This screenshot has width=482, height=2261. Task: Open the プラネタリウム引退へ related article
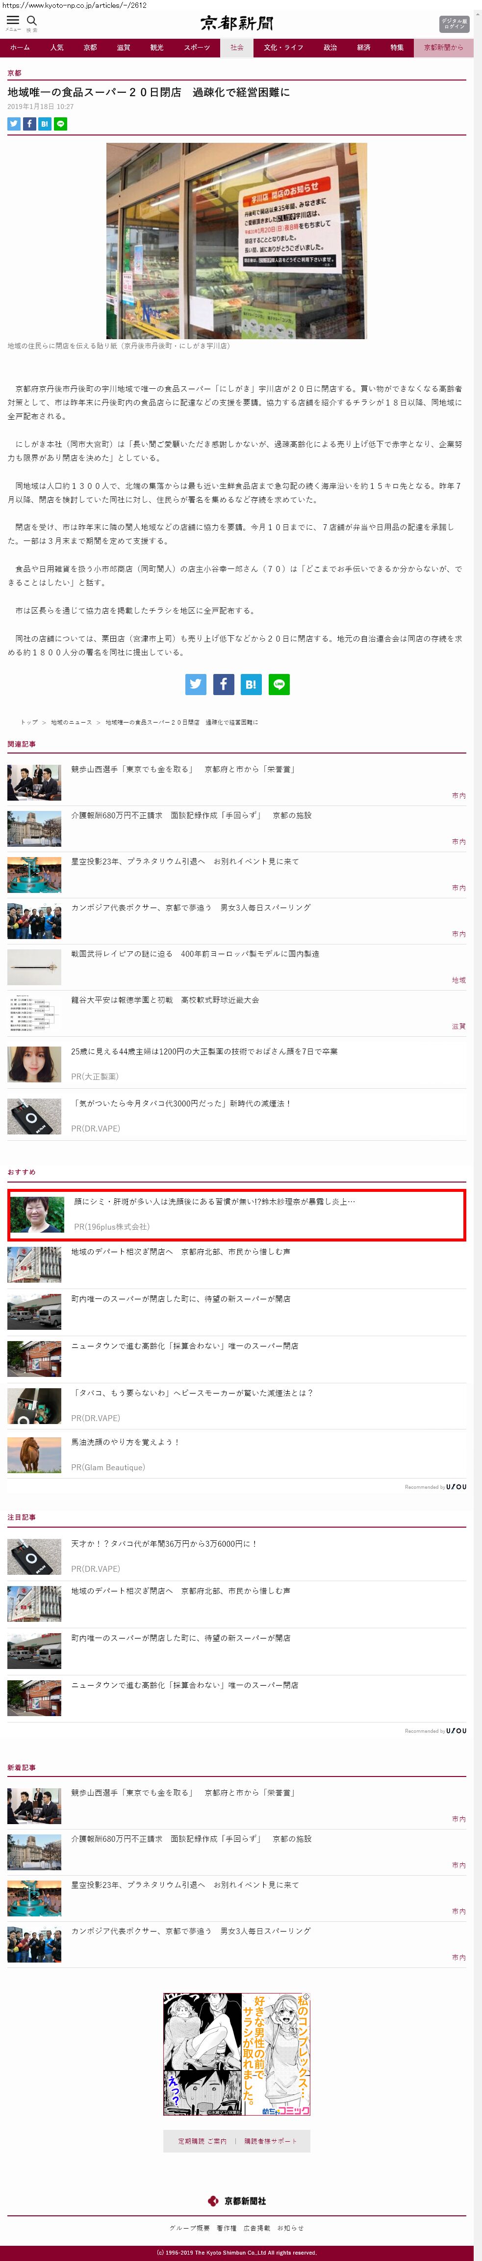pyautogui.click(x=185, y=861)
